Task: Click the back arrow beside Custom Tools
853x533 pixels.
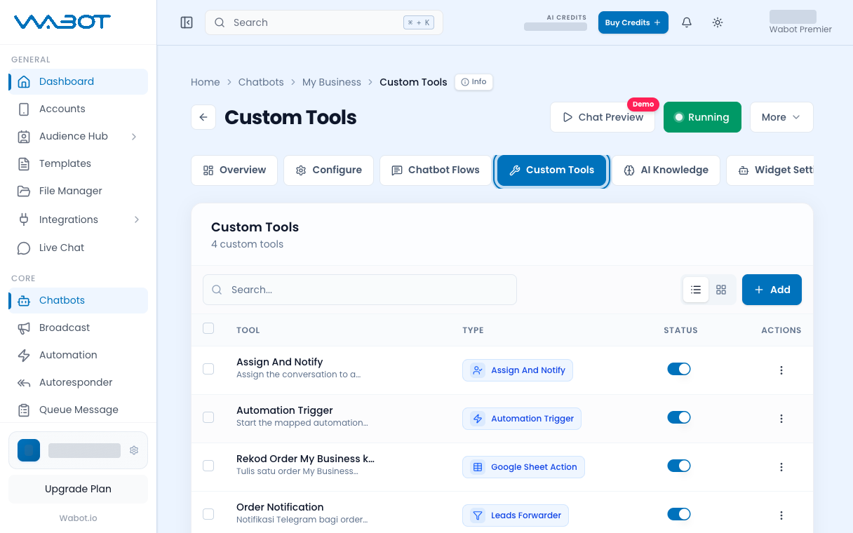Action: 203,117
